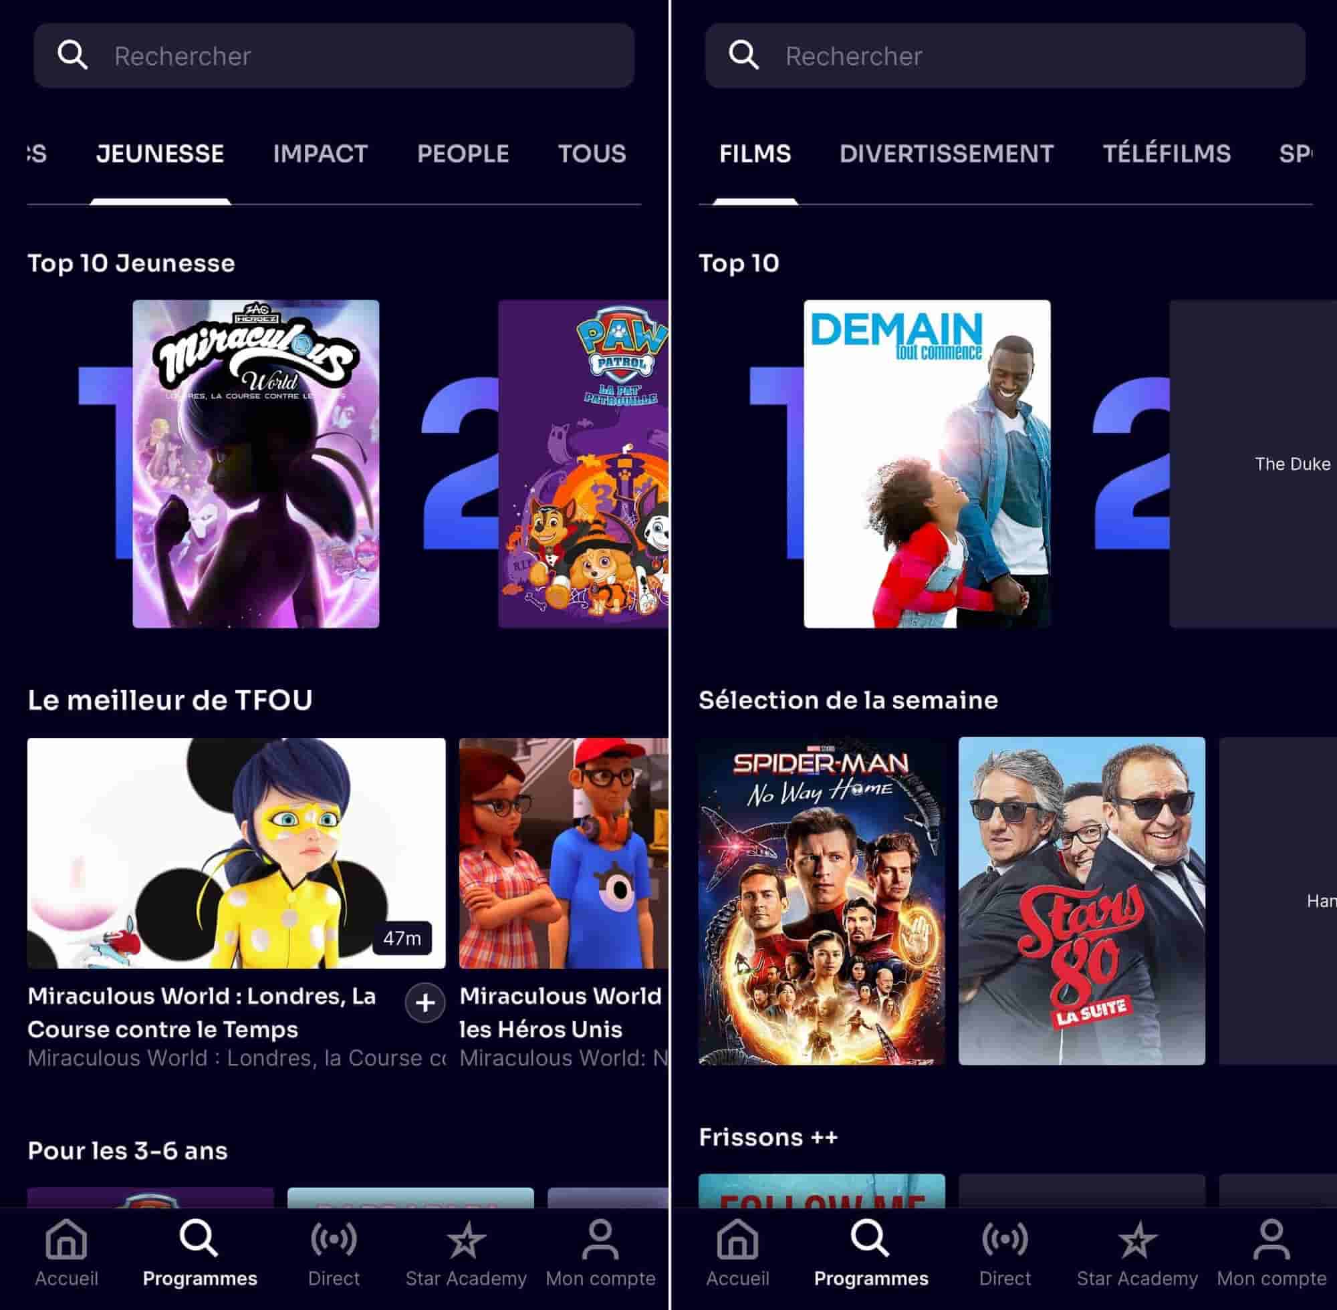Viewport: 1337px width, 1310px height.
Task: Switch to the TOUS tab
Action: pos(592,154)
